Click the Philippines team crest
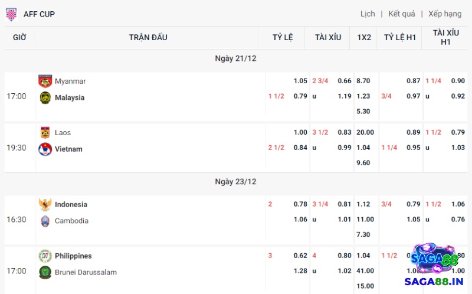 pos(45,256)
